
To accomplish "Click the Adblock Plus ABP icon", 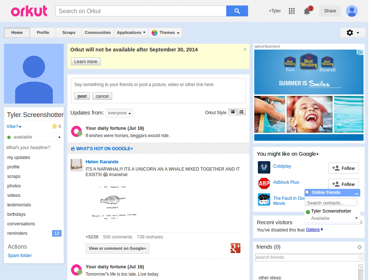I will coord(264,183).
